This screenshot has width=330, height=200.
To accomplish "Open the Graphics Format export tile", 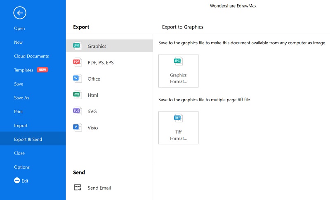I will pyautogui.click(x=179, y=71).
